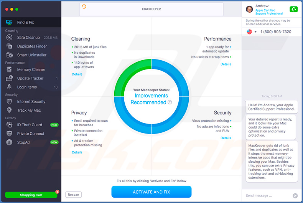303x203 pixels.
Task: Click the StopAd hand icon
Action: pyautogui.click(x=9, y=142)
